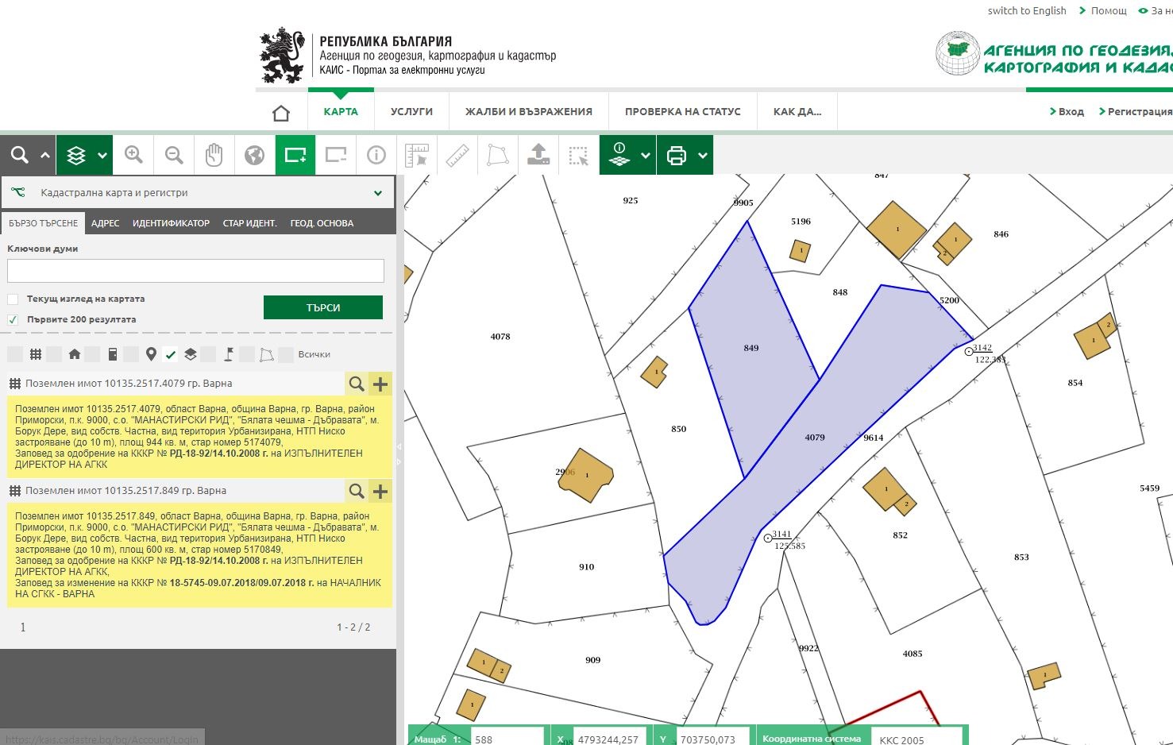Toggle the 'Всички' filter checkbox
Viewport: 1173px width, 745px height.
286,354
